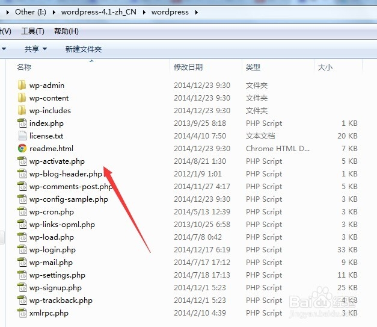377x327 pixels.
Task: Click the 文本文档 type of license.txt
Action: [x=260, y=136]
